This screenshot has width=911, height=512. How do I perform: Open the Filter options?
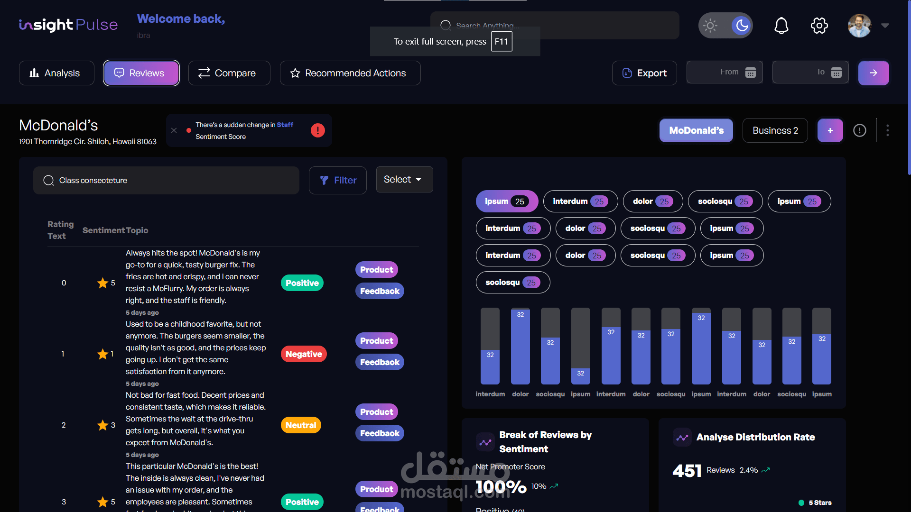click(x=338, y=180)
